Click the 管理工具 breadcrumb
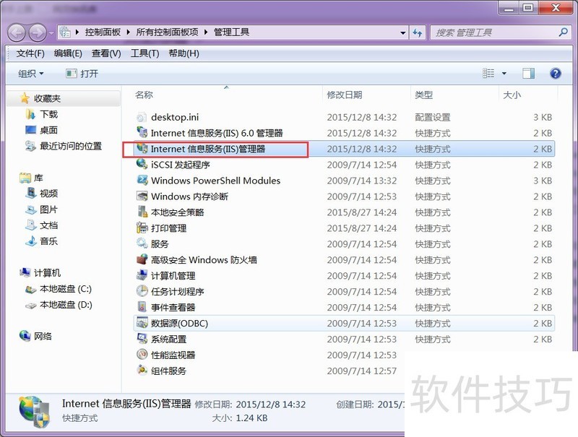This screenshot has width=578, height=437. (231, 33)
